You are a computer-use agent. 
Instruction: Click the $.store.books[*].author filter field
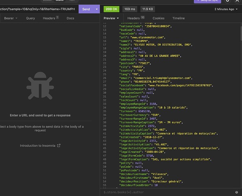click(168, 192)
